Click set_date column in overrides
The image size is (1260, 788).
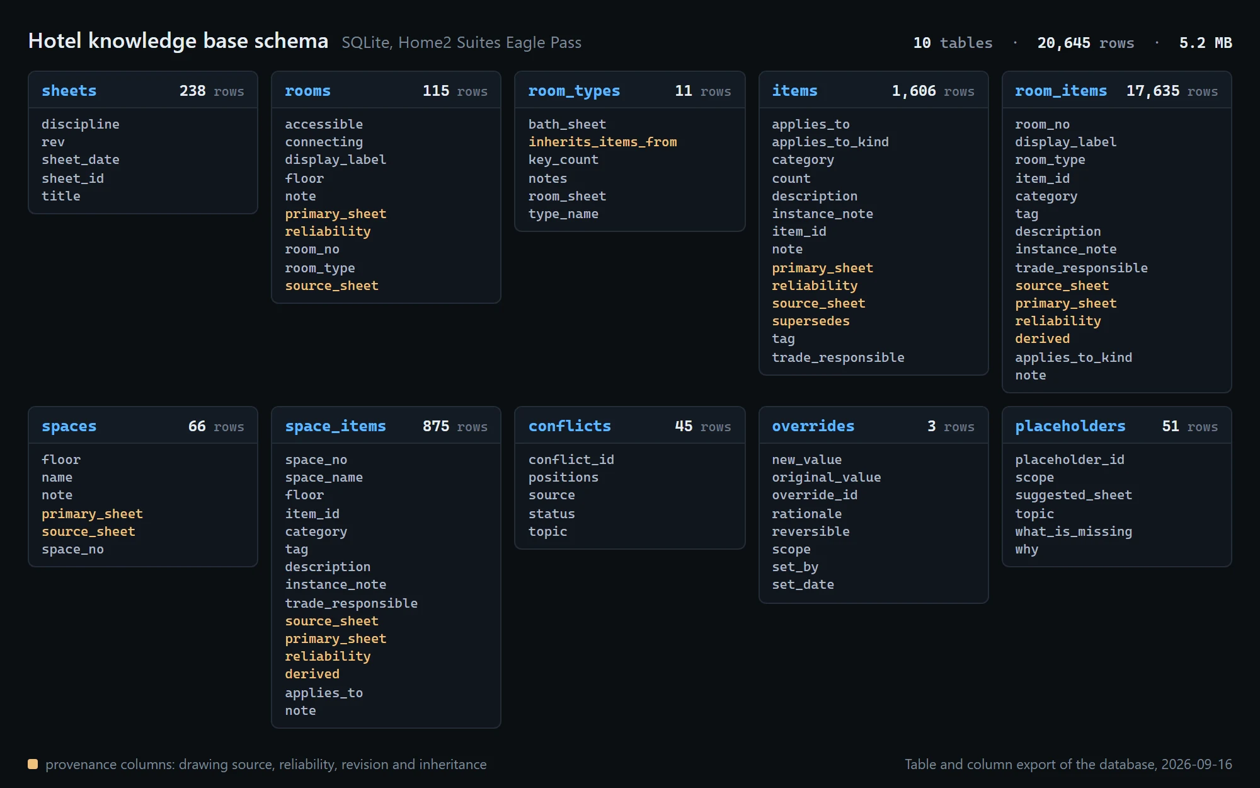click(x=803, y=585)
